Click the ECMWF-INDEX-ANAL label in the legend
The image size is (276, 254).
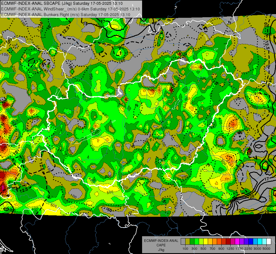(x=161, y=241)
